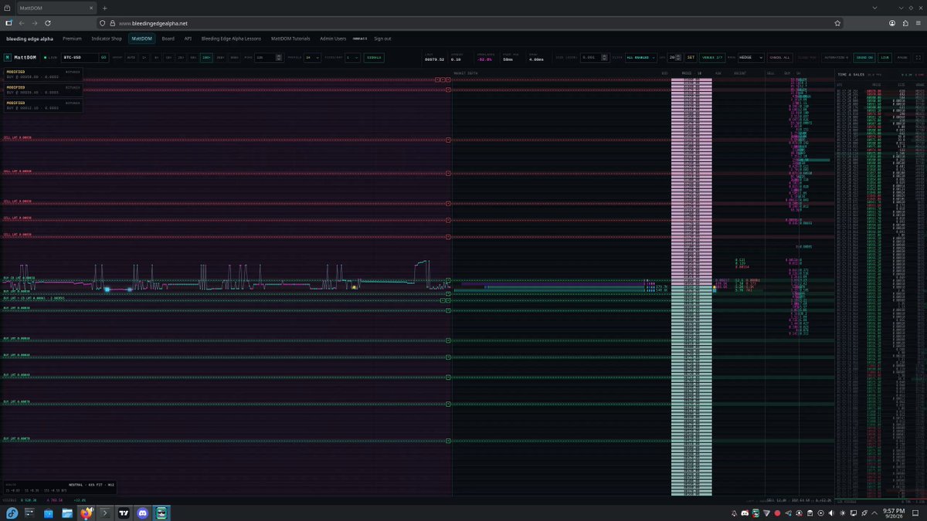The width and height of the screenshot is (927, 521).
Task: Go to the Indicator Shop page
Action: (107, 38)
